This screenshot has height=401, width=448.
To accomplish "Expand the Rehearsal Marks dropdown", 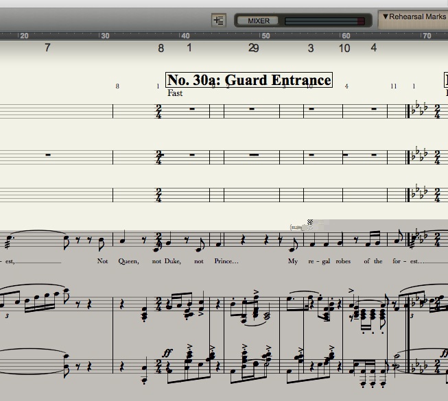I will point(414,17).
